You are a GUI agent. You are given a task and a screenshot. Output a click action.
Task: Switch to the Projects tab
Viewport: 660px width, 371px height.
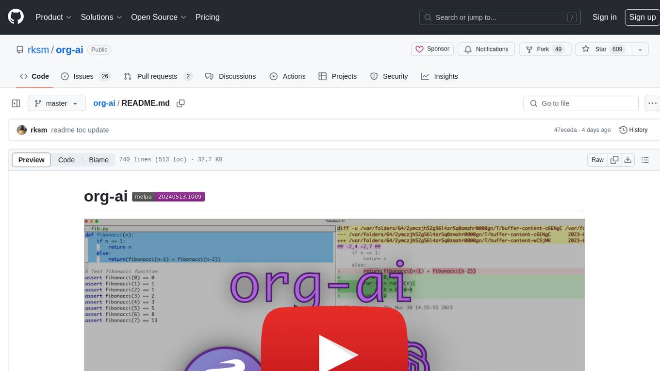tap(338, 76)
